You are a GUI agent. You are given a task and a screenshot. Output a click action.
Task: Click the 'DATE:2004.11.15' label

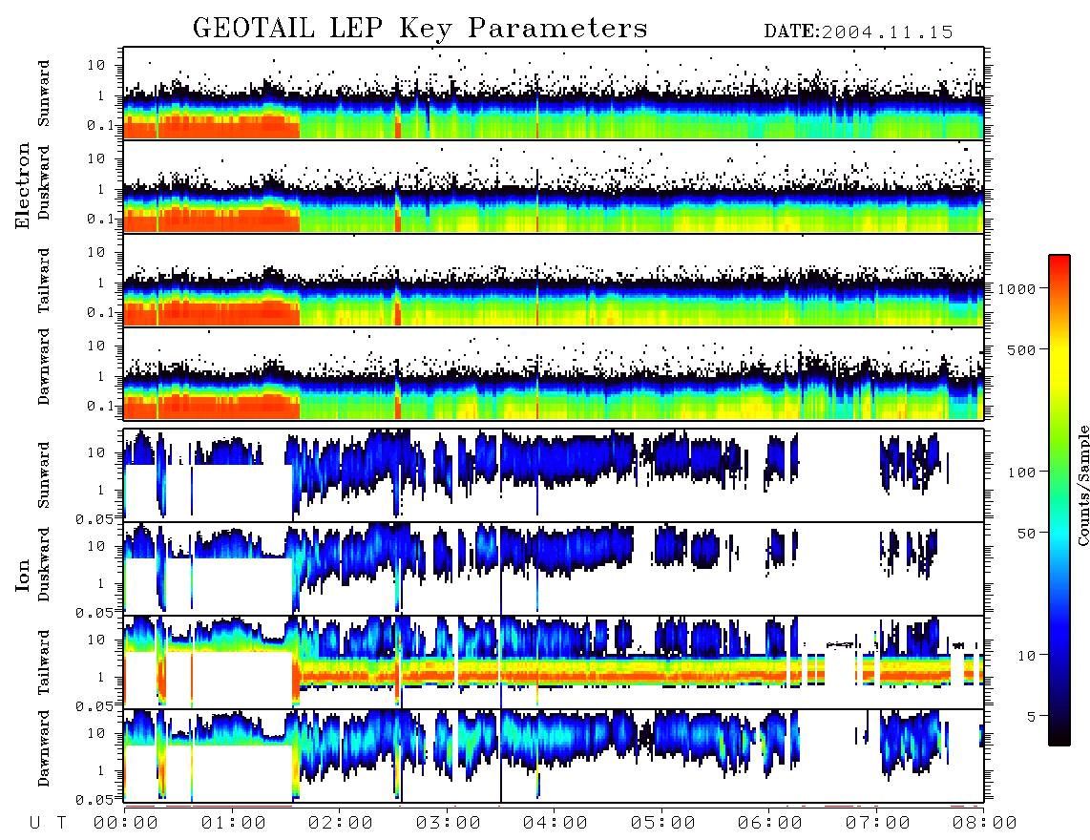(x=858, y=32)
